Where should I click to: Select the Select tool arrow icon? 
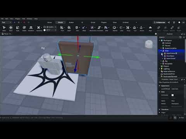click(x=4, y=28)
